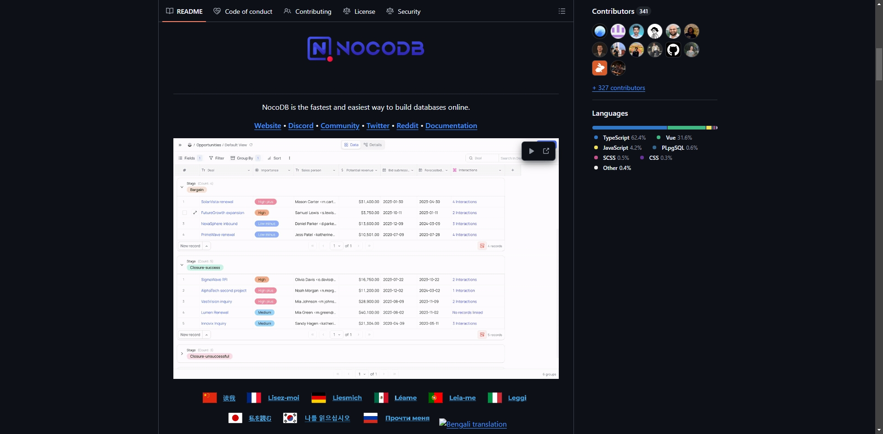This screenshot has height=434, width=883.
Task: Click the German flag icon
Action: click(x=319, y=398)
